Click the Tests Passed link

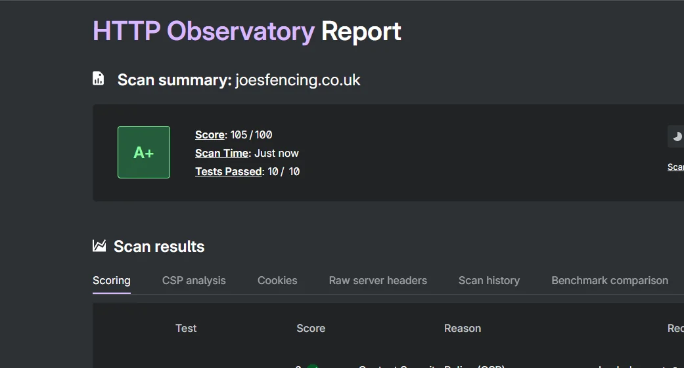(x=228, y=172)
